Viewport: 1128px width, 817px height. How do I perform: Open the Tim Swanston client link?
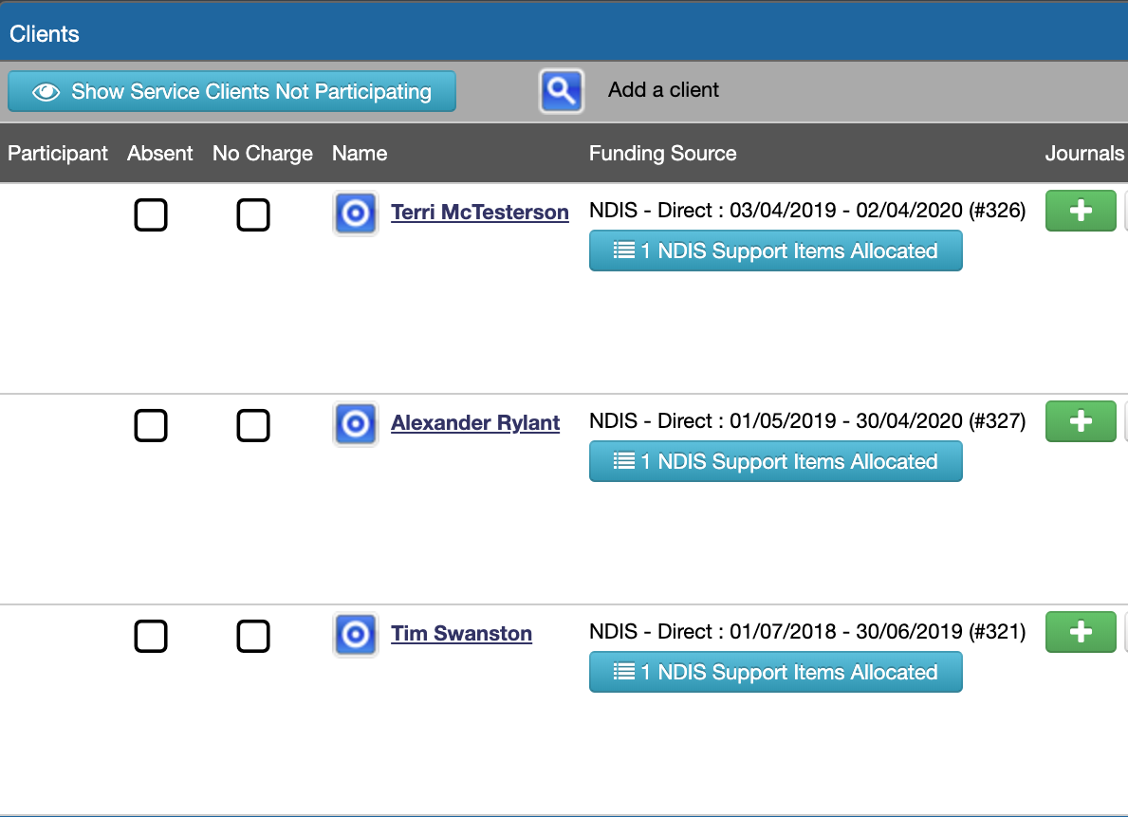(x=461, y=633)
